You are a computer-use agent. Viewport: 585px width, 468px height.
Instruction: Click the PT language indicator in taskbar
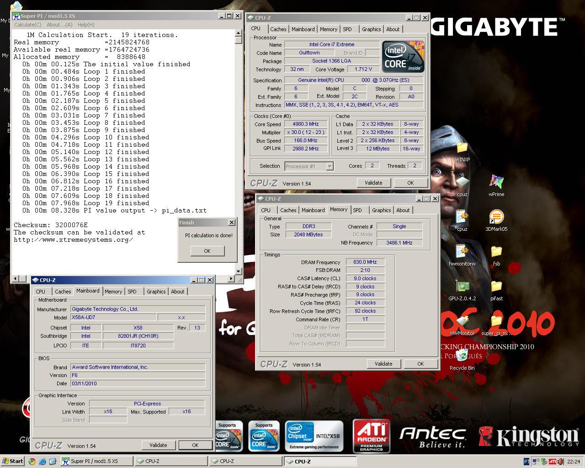click(x=526, y=462)
